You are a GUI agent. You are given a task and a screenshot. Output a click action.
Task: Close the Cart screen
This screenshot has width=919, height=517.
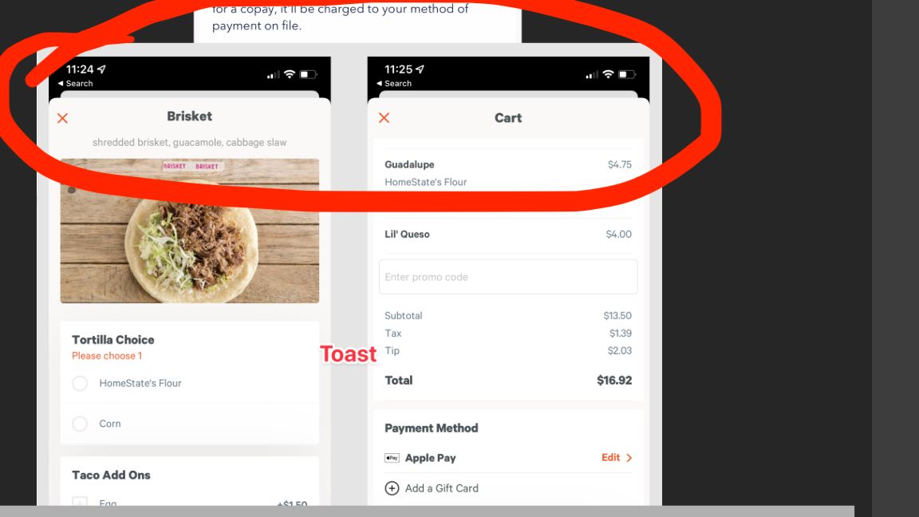pyautogui.click(x=384, y=118)
